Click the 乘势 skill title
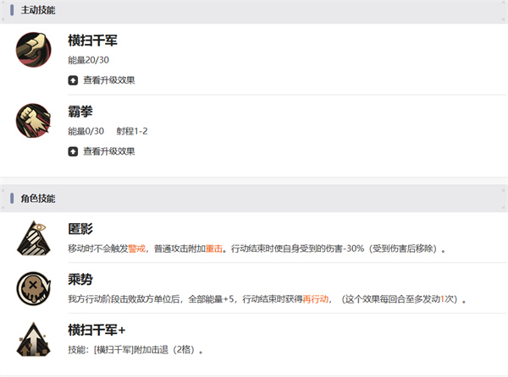The image size is (508, 377). tap(80, 279)
